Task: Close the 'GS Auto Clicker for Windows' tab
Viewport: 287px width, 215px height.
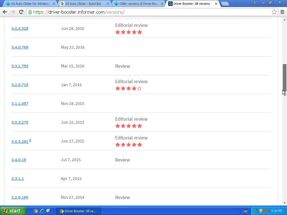Action: (54, 4)
